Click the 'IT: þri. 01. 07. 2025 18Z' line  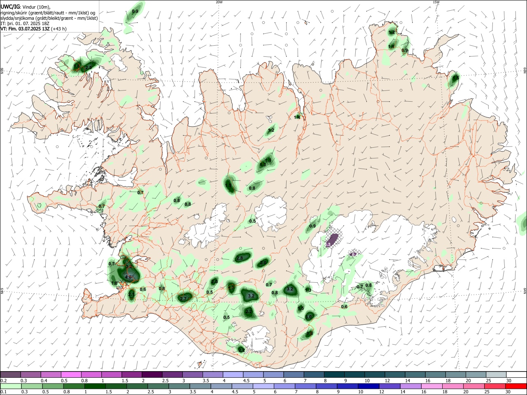tap(25, 23)
